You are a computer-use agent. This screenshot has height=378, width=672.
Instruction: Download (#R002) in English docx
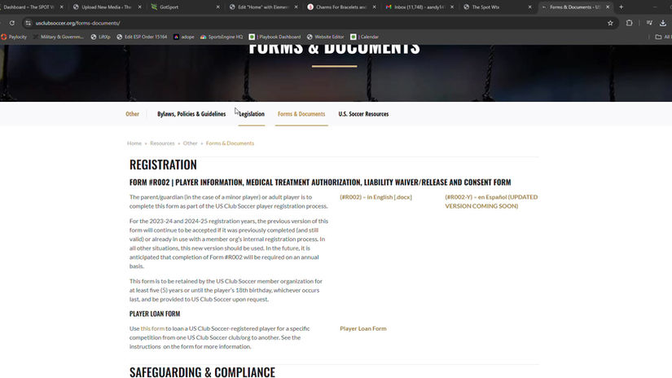pos(376,197)
